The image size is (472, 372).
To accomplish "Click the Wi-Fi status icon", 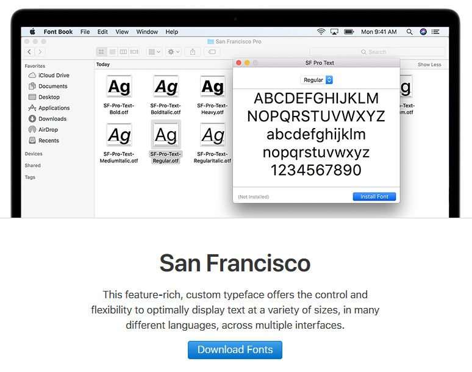I will [x=321, y=32].
